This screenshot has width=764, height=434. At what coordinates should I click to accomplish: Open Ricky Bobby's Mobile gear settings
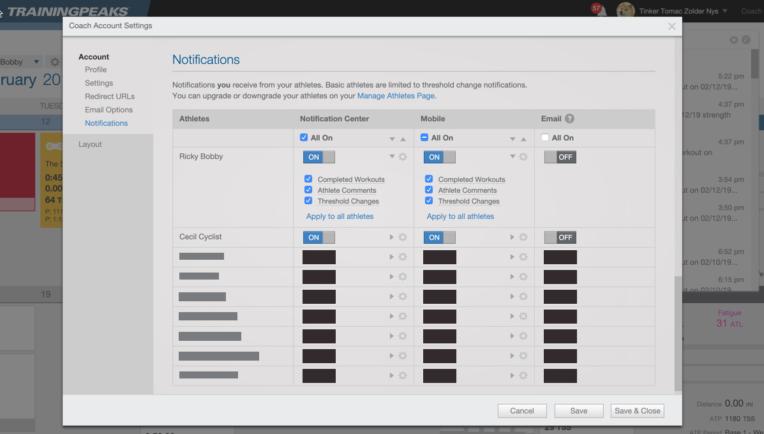coord(523,157)
